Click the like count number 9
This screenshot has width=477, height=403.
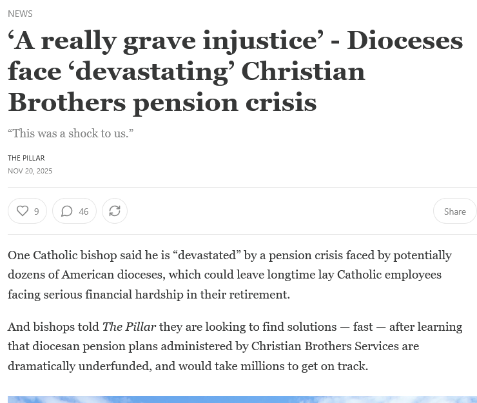[x=37, y=211]
